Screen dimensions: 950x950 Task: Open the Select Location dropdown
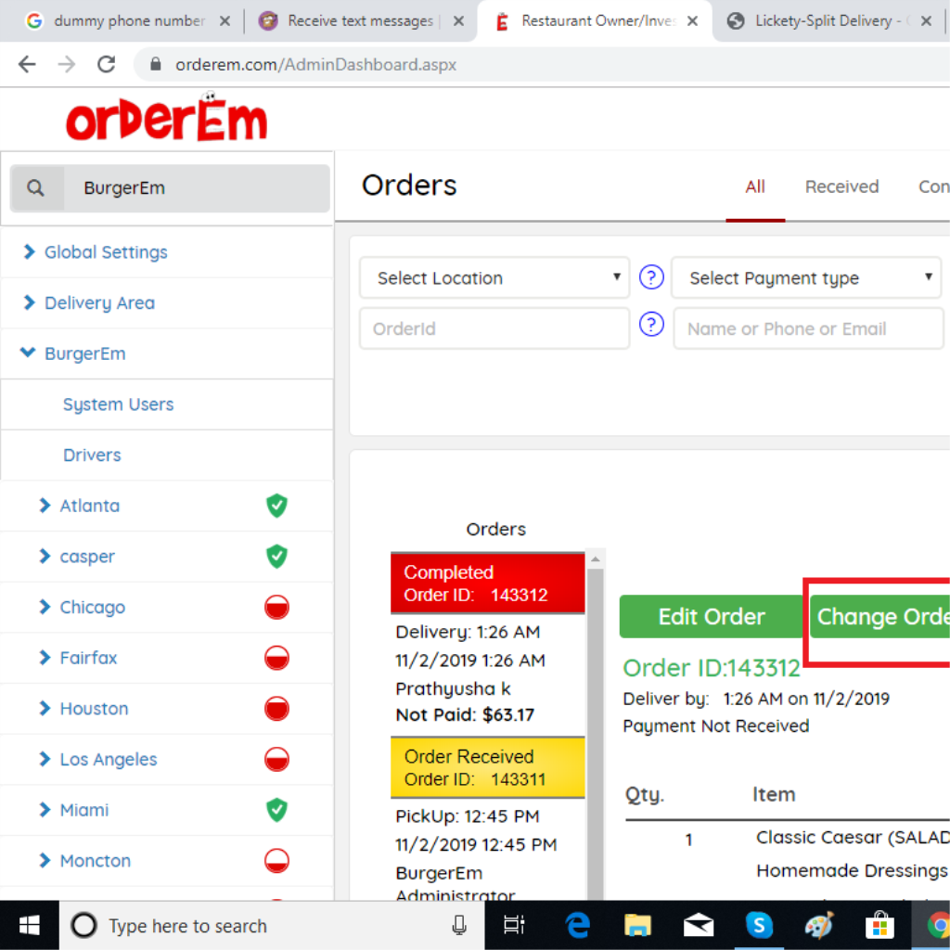[x=494, y=278]
